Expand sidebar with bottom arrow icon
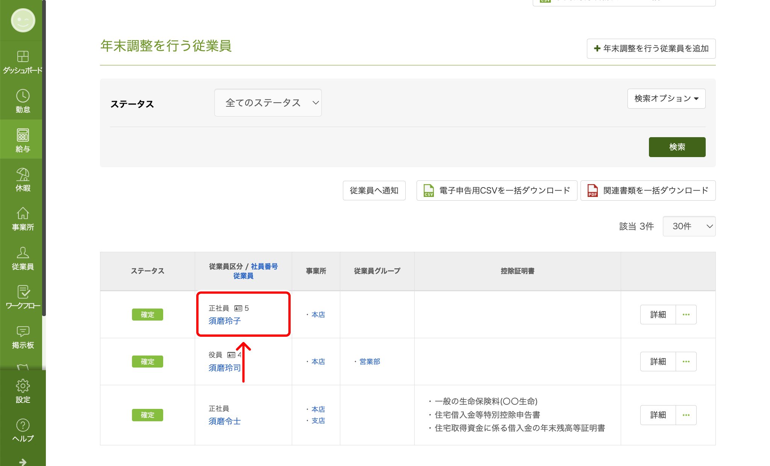Screen dimensions: 770x466 [23, 461]
